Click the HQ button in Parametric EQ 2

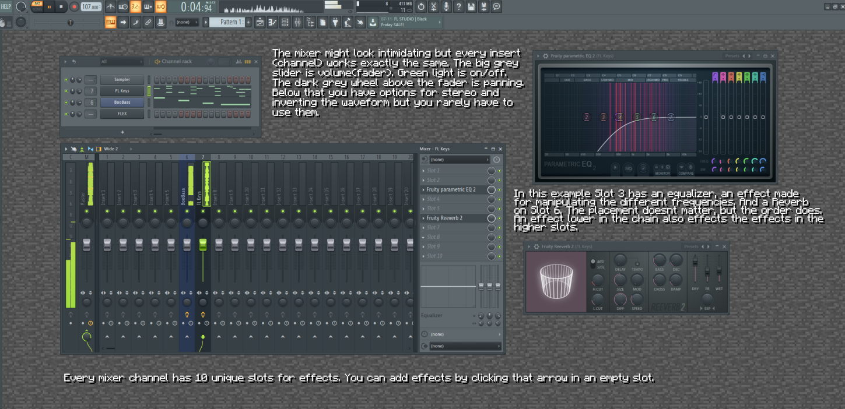(629, 168)
